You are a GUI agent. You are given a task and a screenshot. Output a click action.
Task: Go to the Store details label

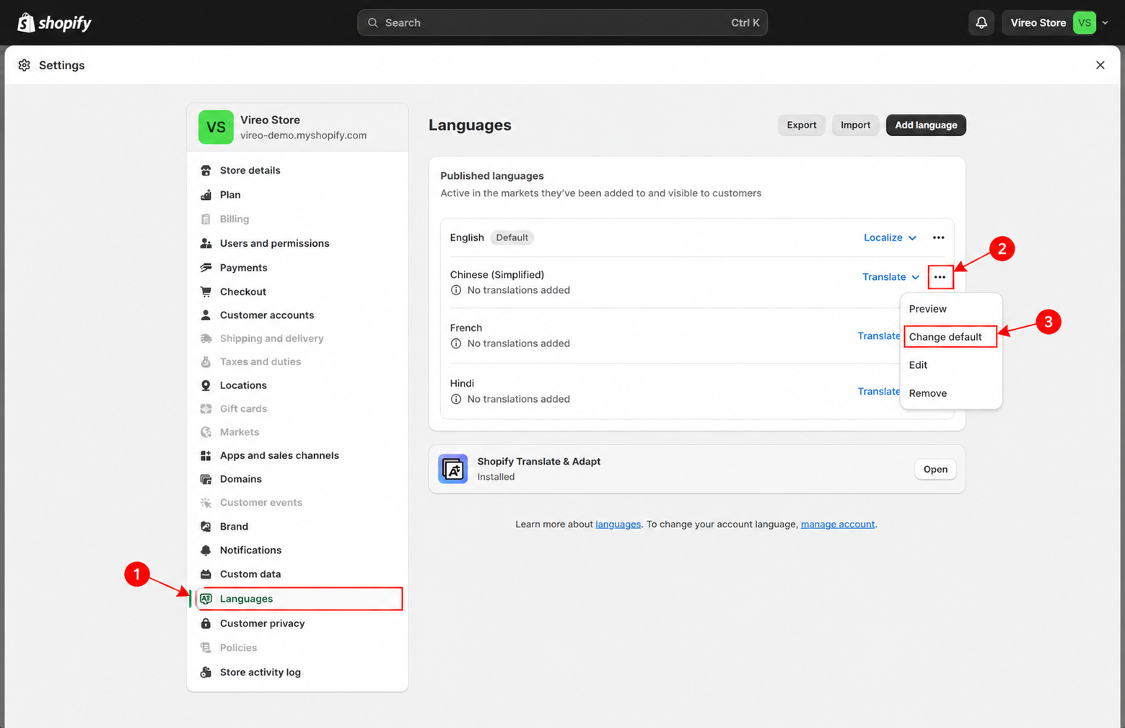250,170
